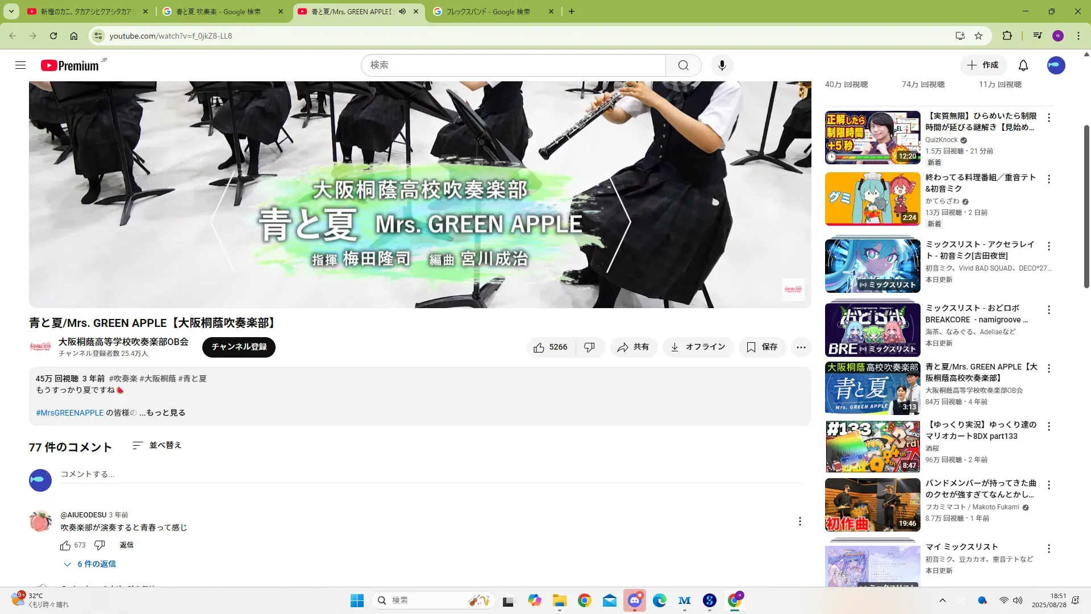Switch to the 青と夏 吹奏楽 Google search tab
The width and height of the screenshot is (1091, 614).
click(x=218, y=11)
